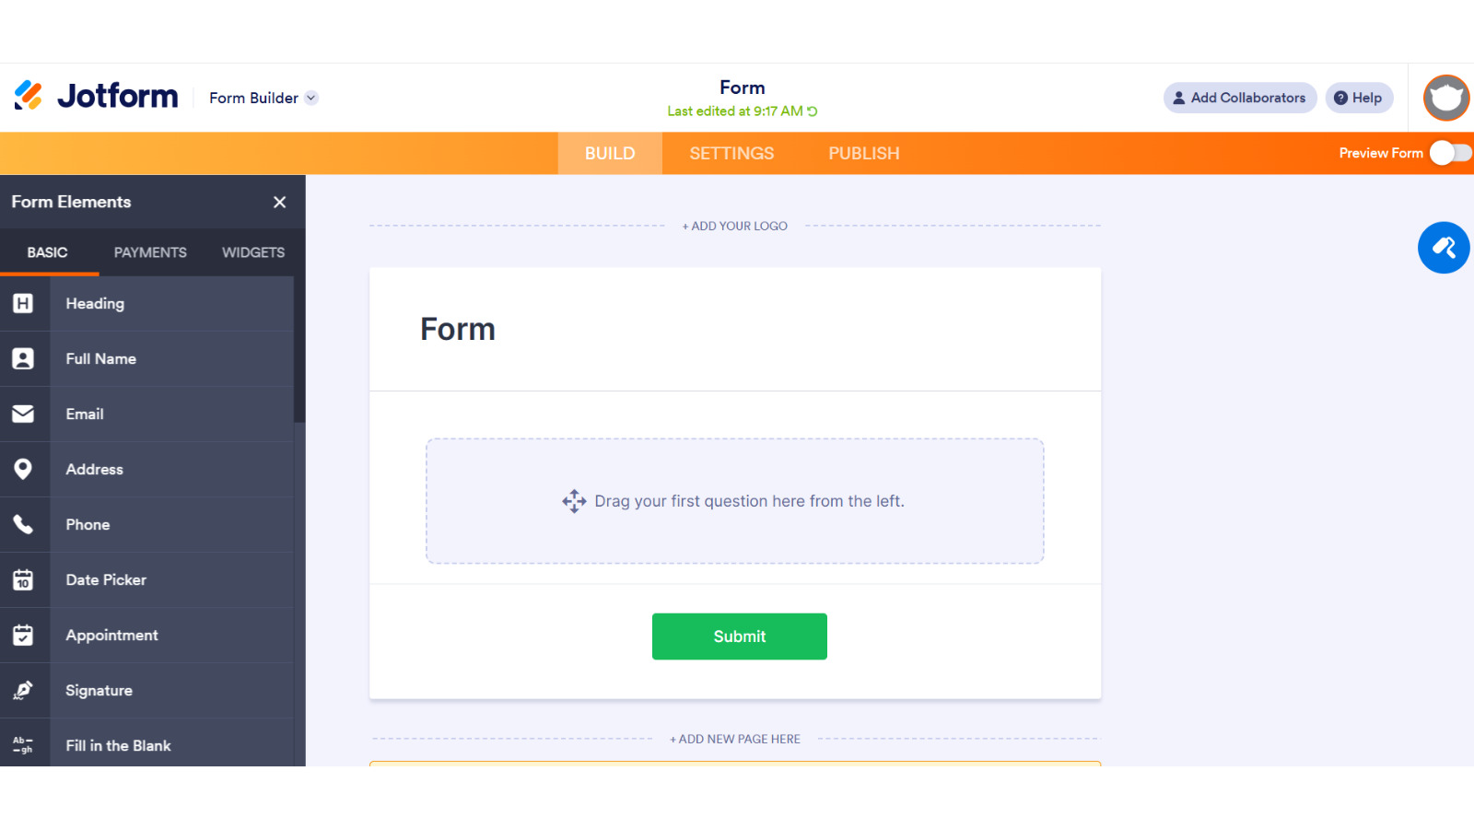This screenshot has width=1474, height=829.
Task: Select the Full Name element icon
Action: 23,358
